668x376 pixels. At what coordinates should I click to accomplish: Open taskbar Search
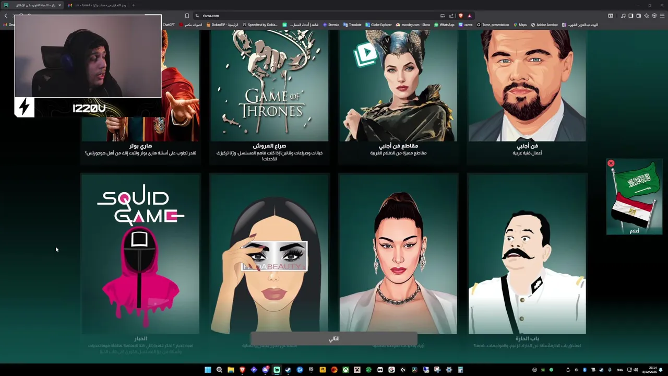pos(219,370)
